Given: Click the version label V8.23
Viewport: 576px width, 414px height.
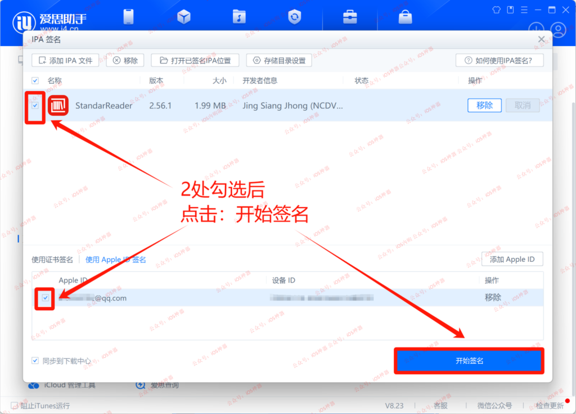Looking at the screenshot, I should coord(394,406).
